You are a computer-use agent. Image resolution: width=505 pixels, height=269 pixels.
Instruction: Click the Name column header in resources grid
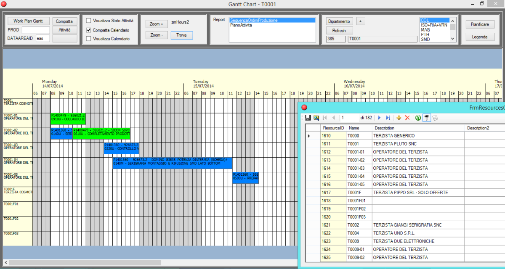click(x=359, y=128)
